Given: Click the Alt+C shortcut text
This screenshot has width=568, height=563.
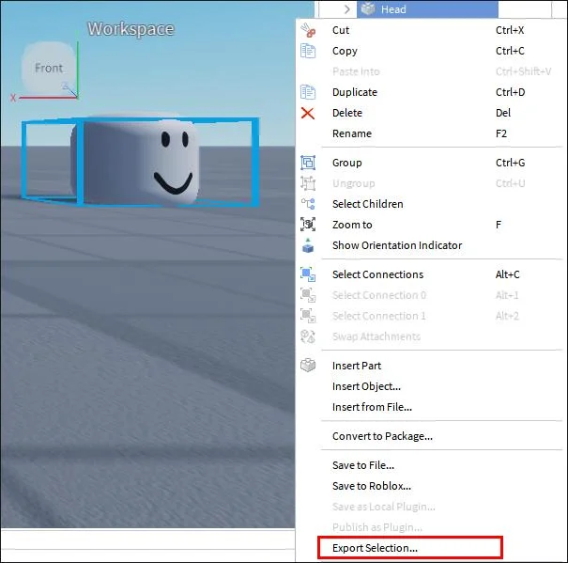Looking at the screenshot, I should (x=507, y=274).
